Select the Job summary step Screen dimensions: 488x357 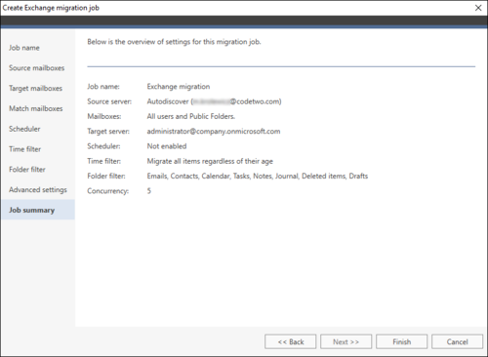(38, 210)
